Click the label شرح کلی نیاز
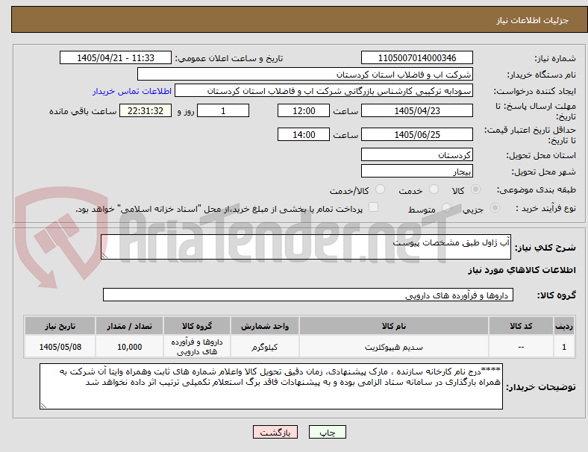Viewport: 588px width, 452px height. click(545, 248)
